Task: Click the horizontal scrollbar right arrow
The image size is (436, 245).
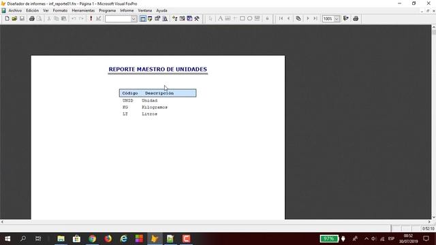Action: coord(429,222)
